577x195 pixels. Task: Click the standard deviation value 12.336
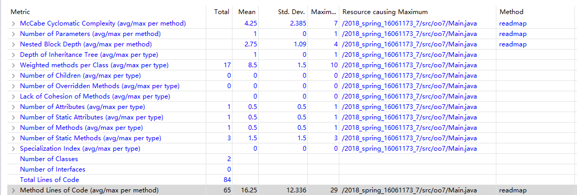(296, 190)
